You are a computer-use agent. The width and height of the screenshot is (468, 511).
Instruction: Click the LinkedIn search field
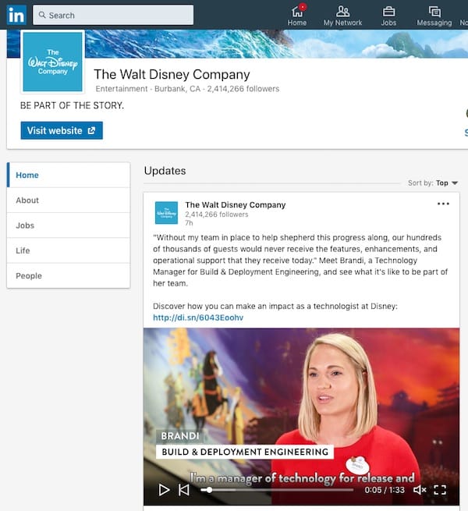113,15
